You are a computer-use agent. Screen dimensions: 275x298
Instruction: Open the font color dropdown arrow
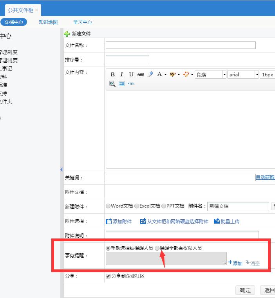point(165,74)
